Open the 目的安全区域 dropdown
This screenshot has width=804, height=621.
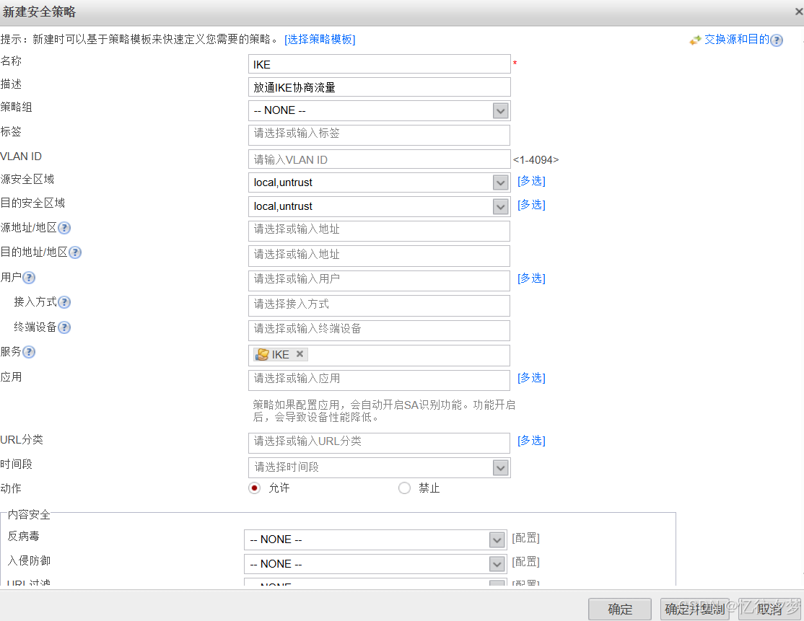coord(500,206)
